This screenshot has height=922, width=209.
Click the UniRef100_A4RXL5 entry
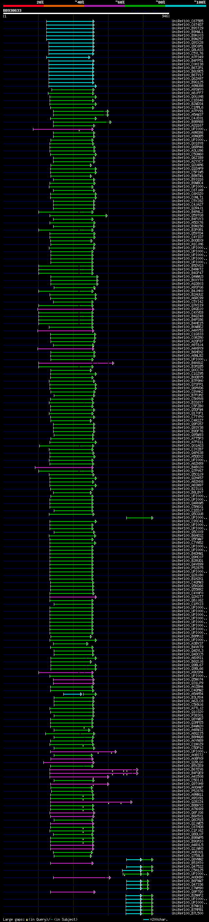187,845
